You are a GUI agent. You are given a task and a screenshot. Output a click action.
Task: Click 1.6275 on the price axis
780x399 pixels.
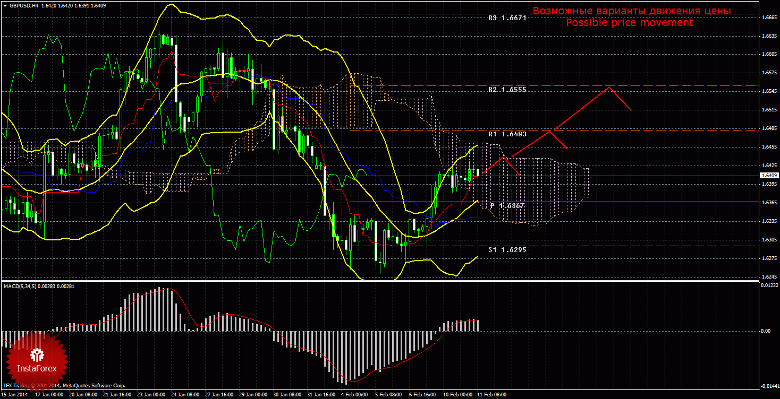(769, 258)
